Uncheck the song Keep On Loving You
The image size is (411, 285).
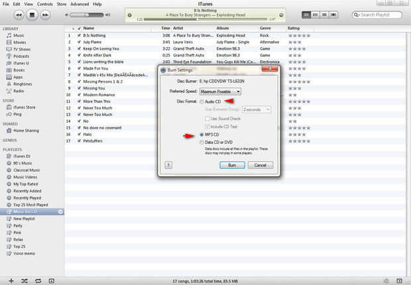coord(79,48)
